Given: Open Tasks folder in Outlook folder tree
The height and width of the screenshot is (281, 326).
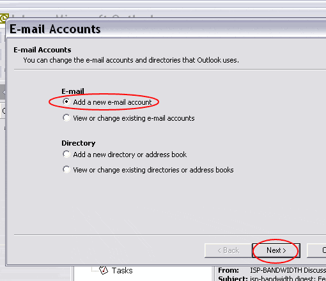Looking at the screenshot, I should click(122, 271).
